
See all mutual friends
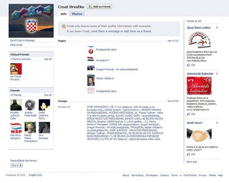pyautogui.click(x=48, y=59)
